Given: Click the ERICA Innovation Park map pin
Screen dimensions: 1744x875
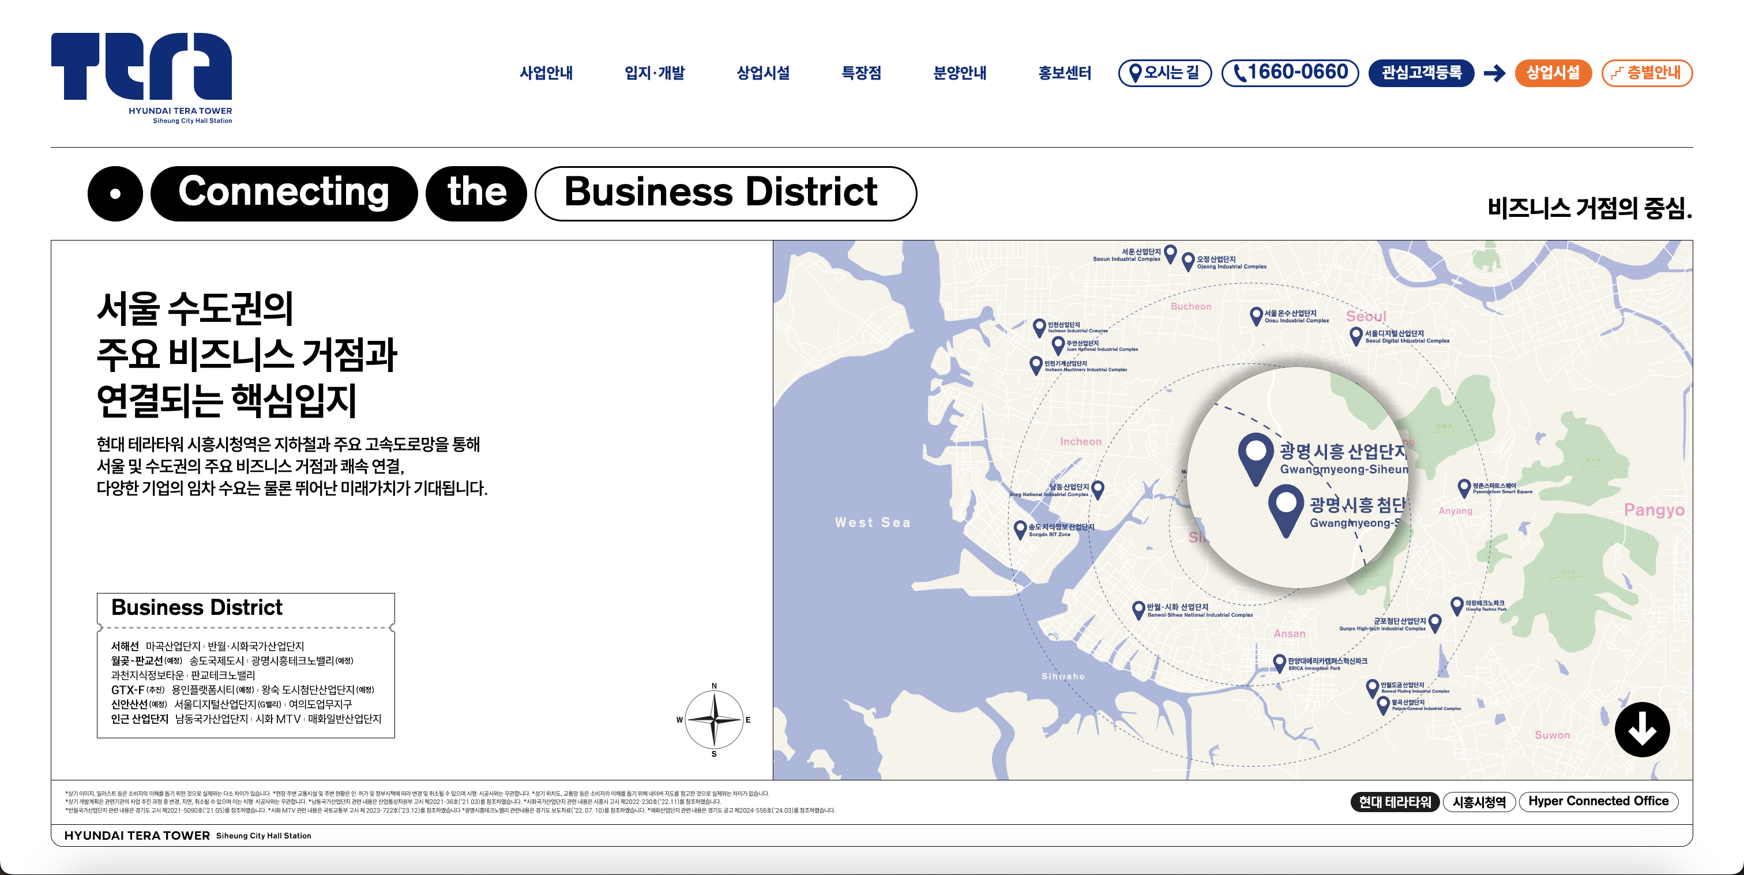Looking at the screenshot, I should (1279, 662).
